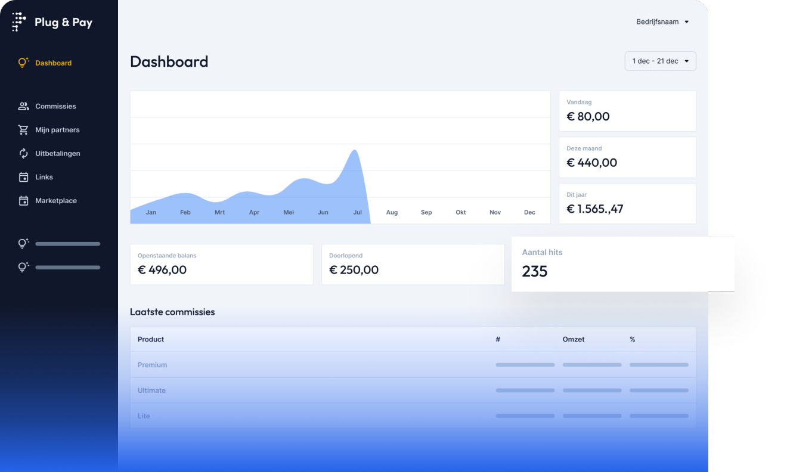Select the Lite product row
Screen dimensions: 787x472
(413, 416)
